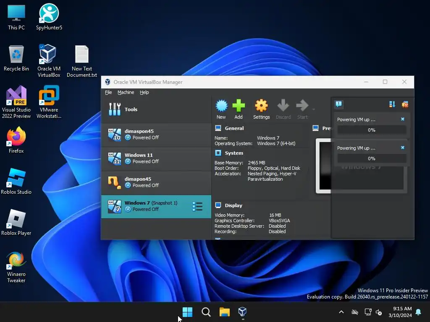Click first Powering VM up progress bar
430x322 pixels.
coord(372,130)
